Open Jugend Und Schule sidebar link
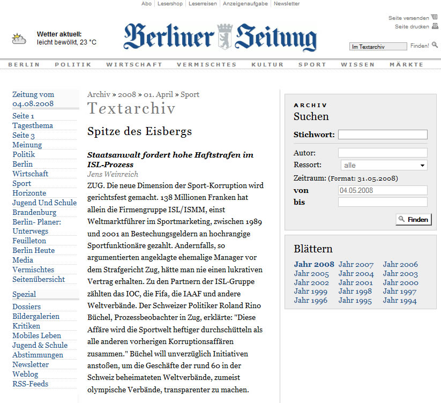441x403 pixels. tap(44, 203)
